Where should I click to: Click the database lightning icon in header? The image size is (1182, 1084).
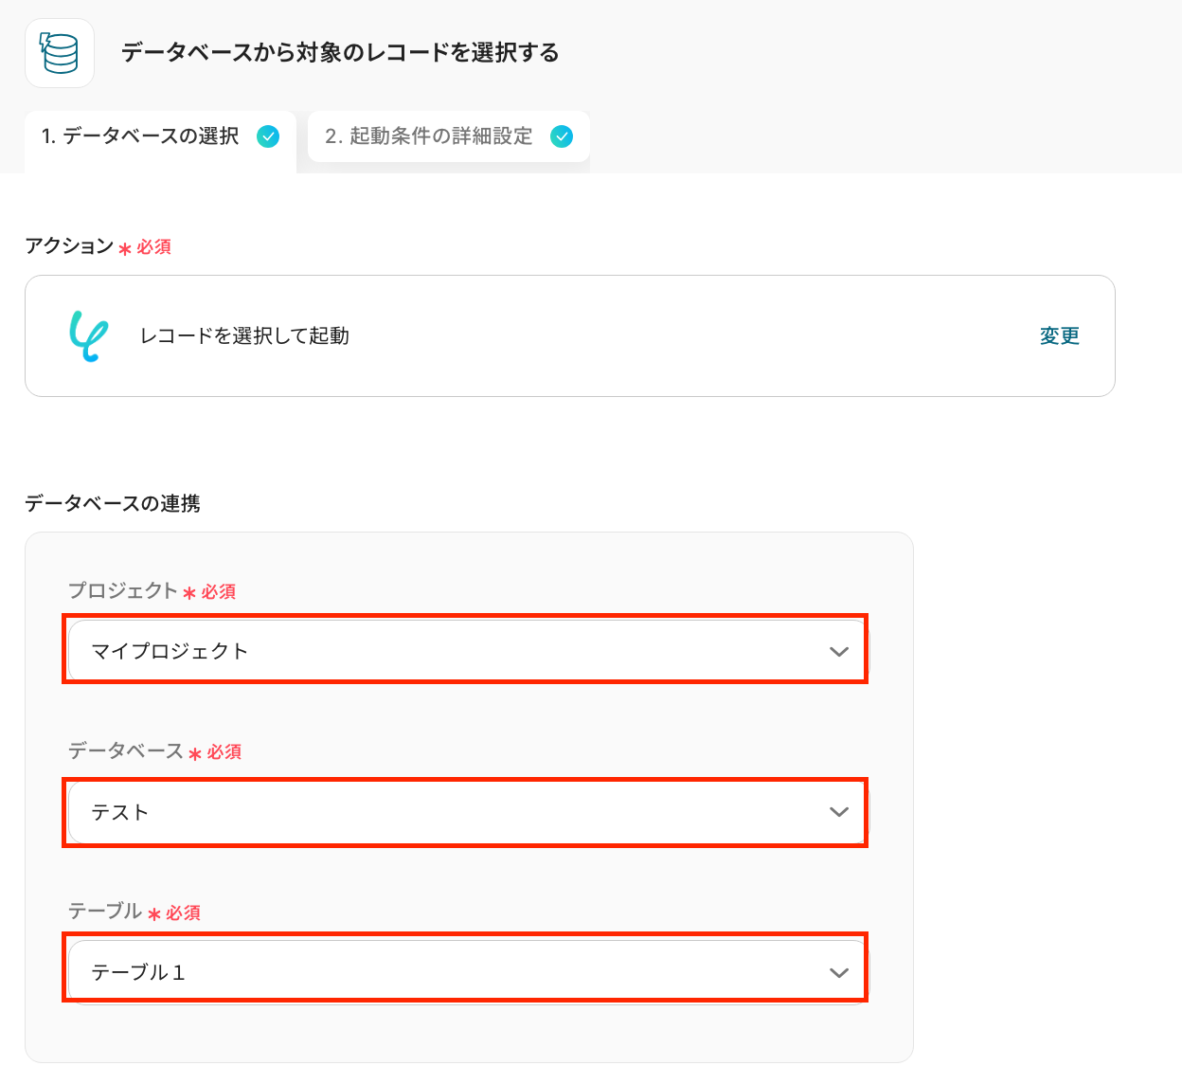[59, 53]
